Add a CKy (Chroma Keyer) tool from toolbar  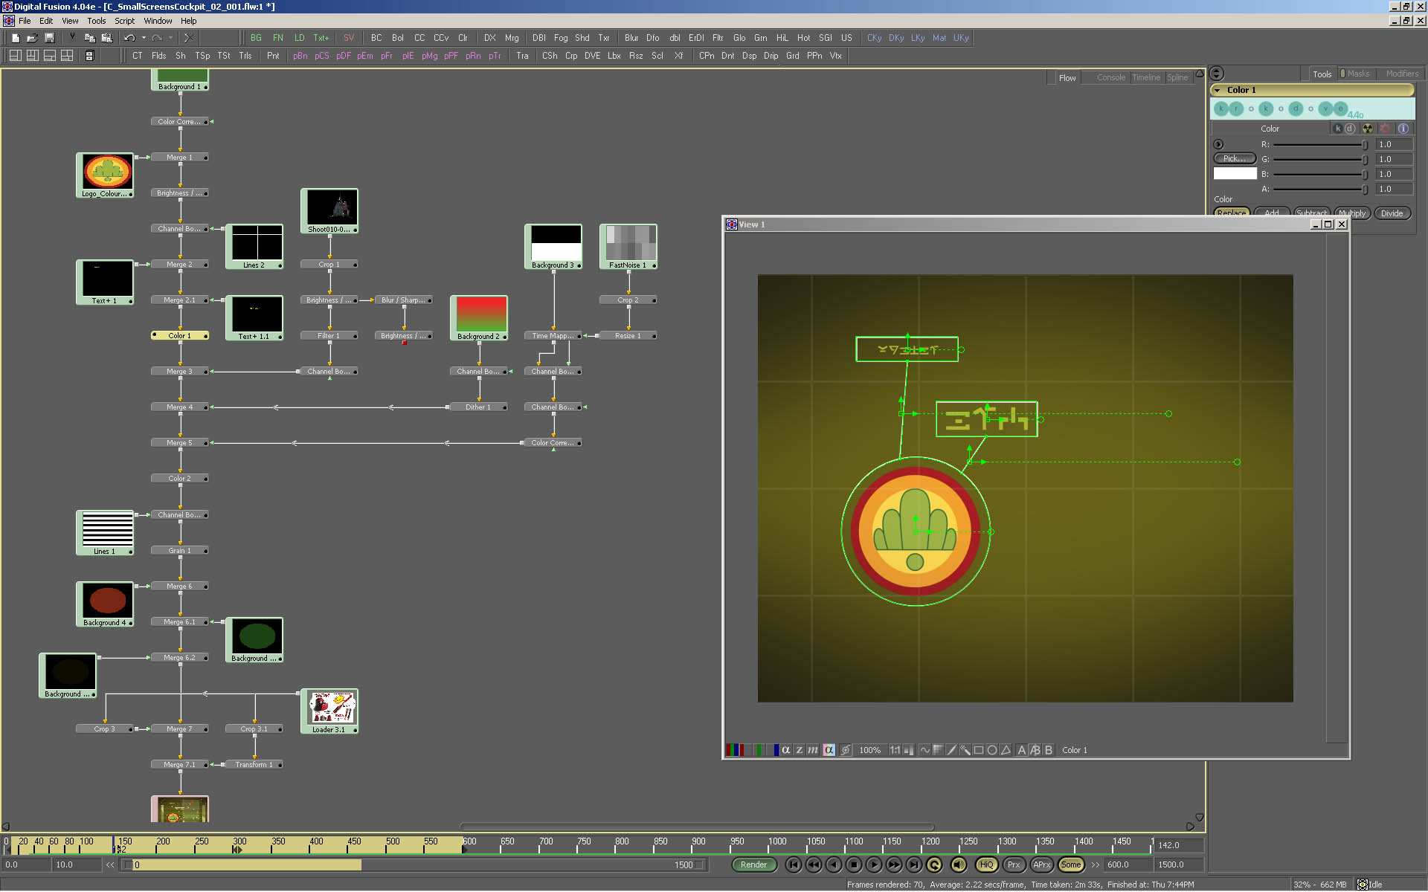pyautogui.click(x=874, y=38)
